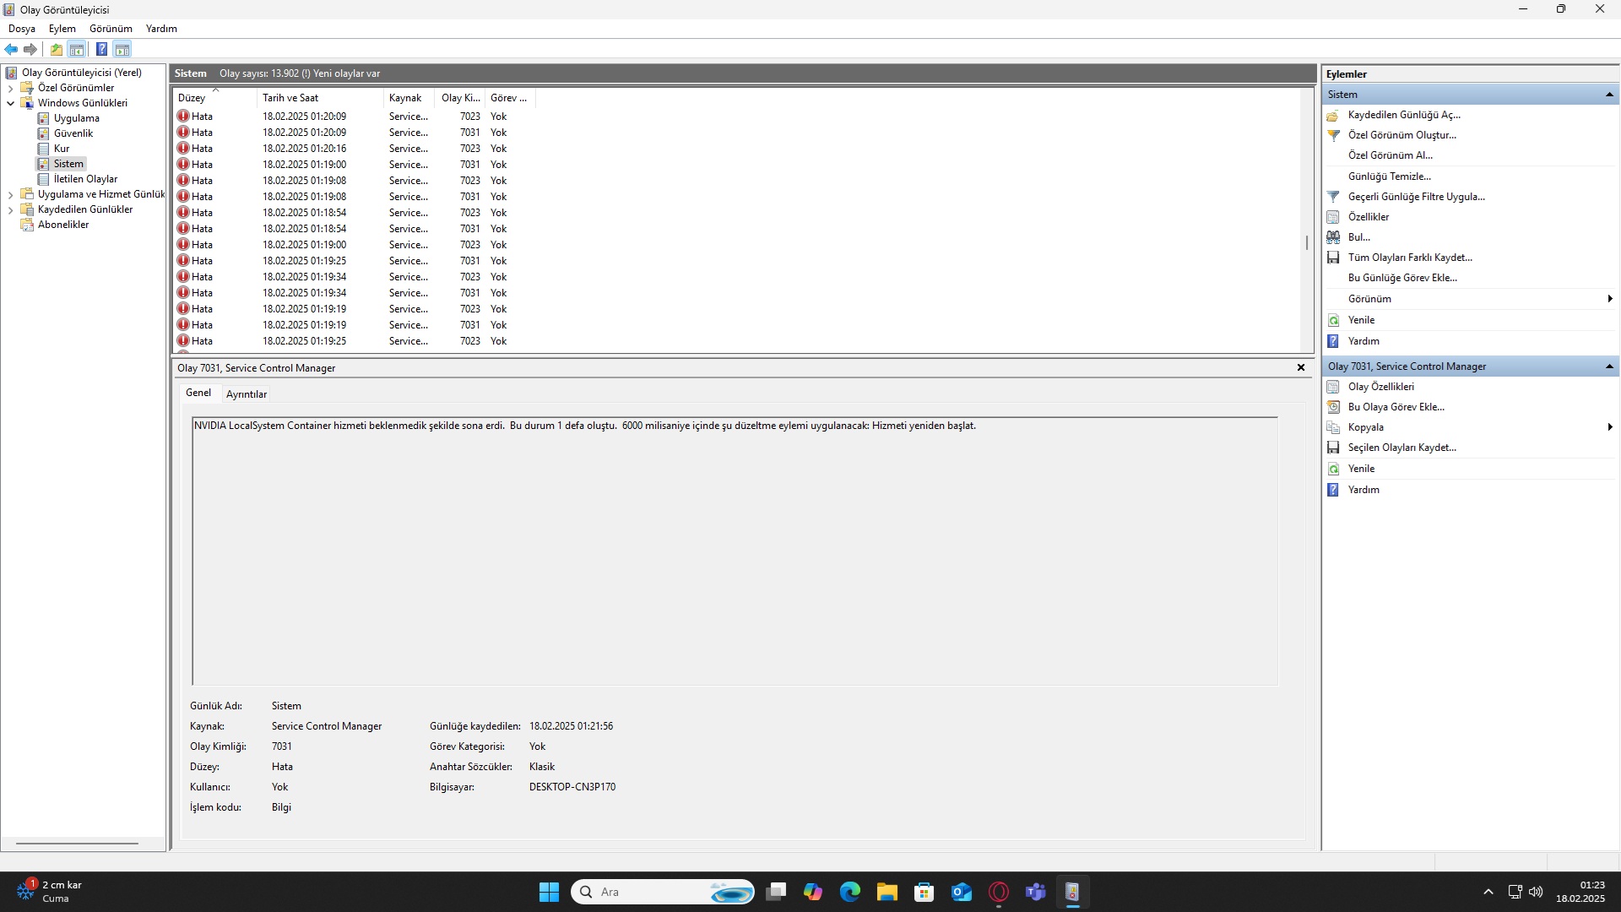Click 'Günlüğü Temizle...' action

point(1389,176)
